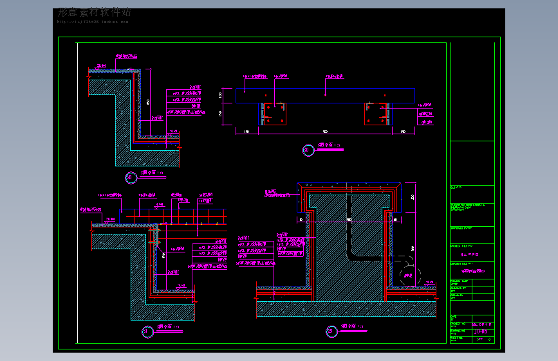Click the magenta drawing title in title block
This screenshot has height=361, width=558.
[473, 271]
